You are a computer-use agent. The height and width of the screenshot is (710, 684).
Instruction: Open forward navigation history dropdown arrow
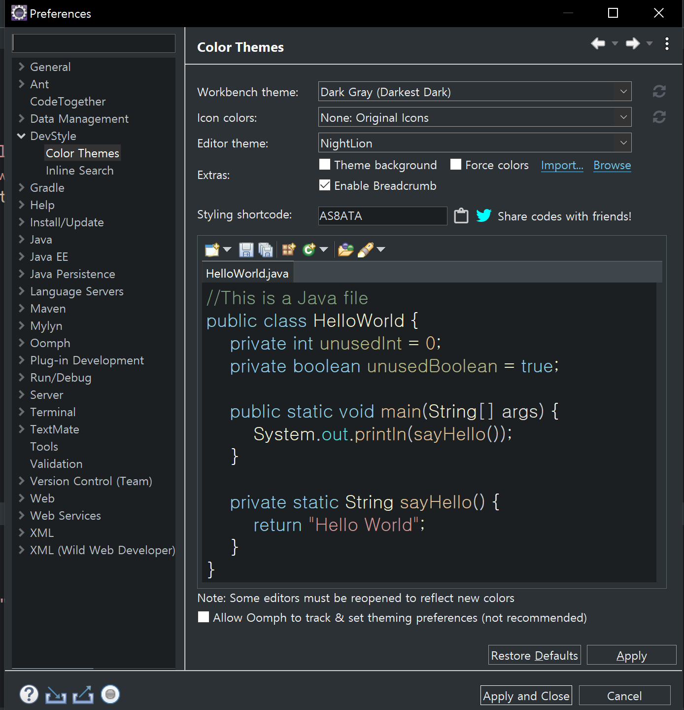click(649, 43)
